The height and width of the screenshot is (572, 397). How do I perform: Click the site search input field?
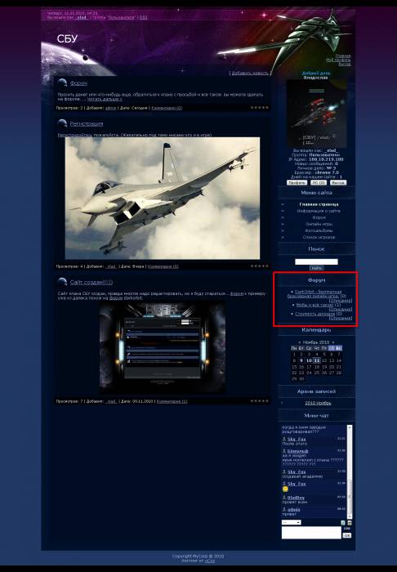click(x=316, y=261)
